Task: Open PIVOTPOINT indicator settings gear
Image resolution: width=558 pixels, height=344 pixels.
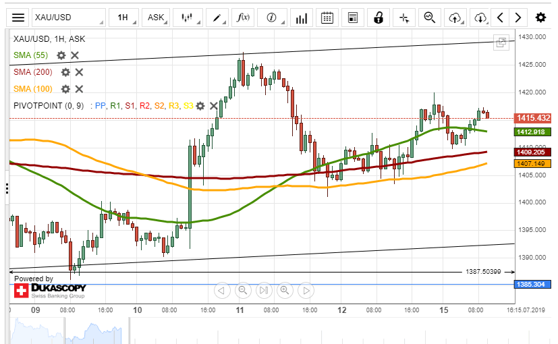Action: (200, 106)
